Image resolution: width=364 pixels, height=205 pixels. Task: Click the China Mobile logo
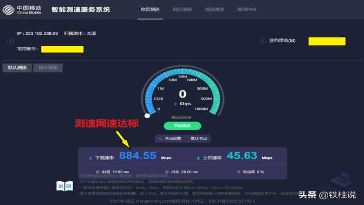tap(22, 10)
